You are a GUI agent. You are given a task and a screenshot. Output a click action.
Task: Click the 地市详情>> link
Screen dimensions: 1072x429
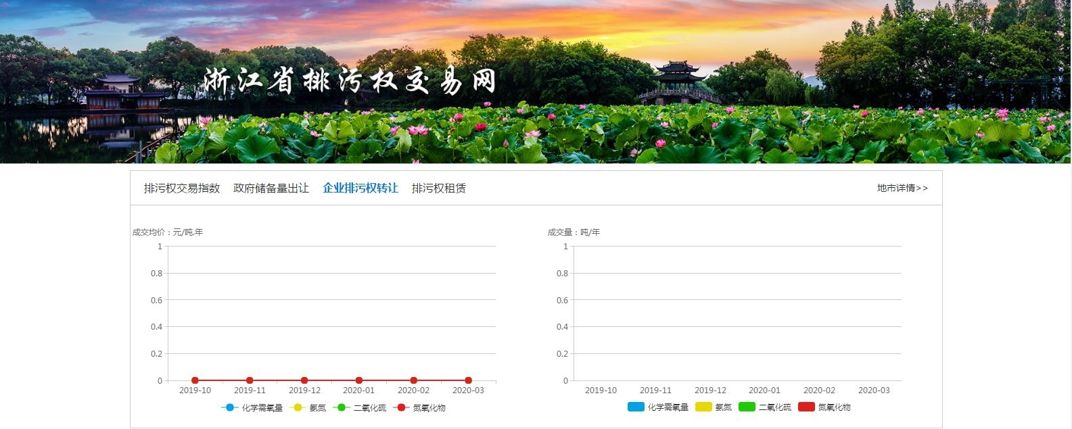pos(902,188)
